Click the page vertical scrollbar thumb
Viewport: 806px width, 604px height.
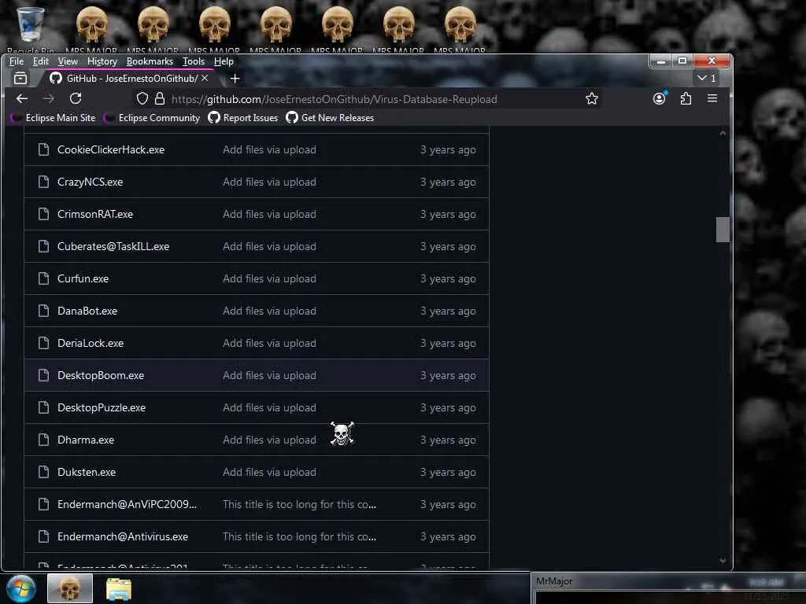point(723,229)
